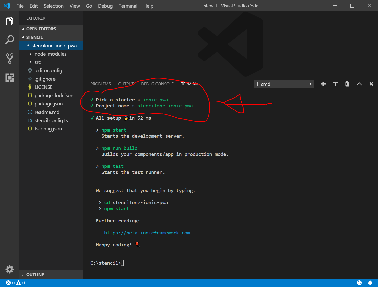Open feedback smiley in status bar

click(359, 283)
